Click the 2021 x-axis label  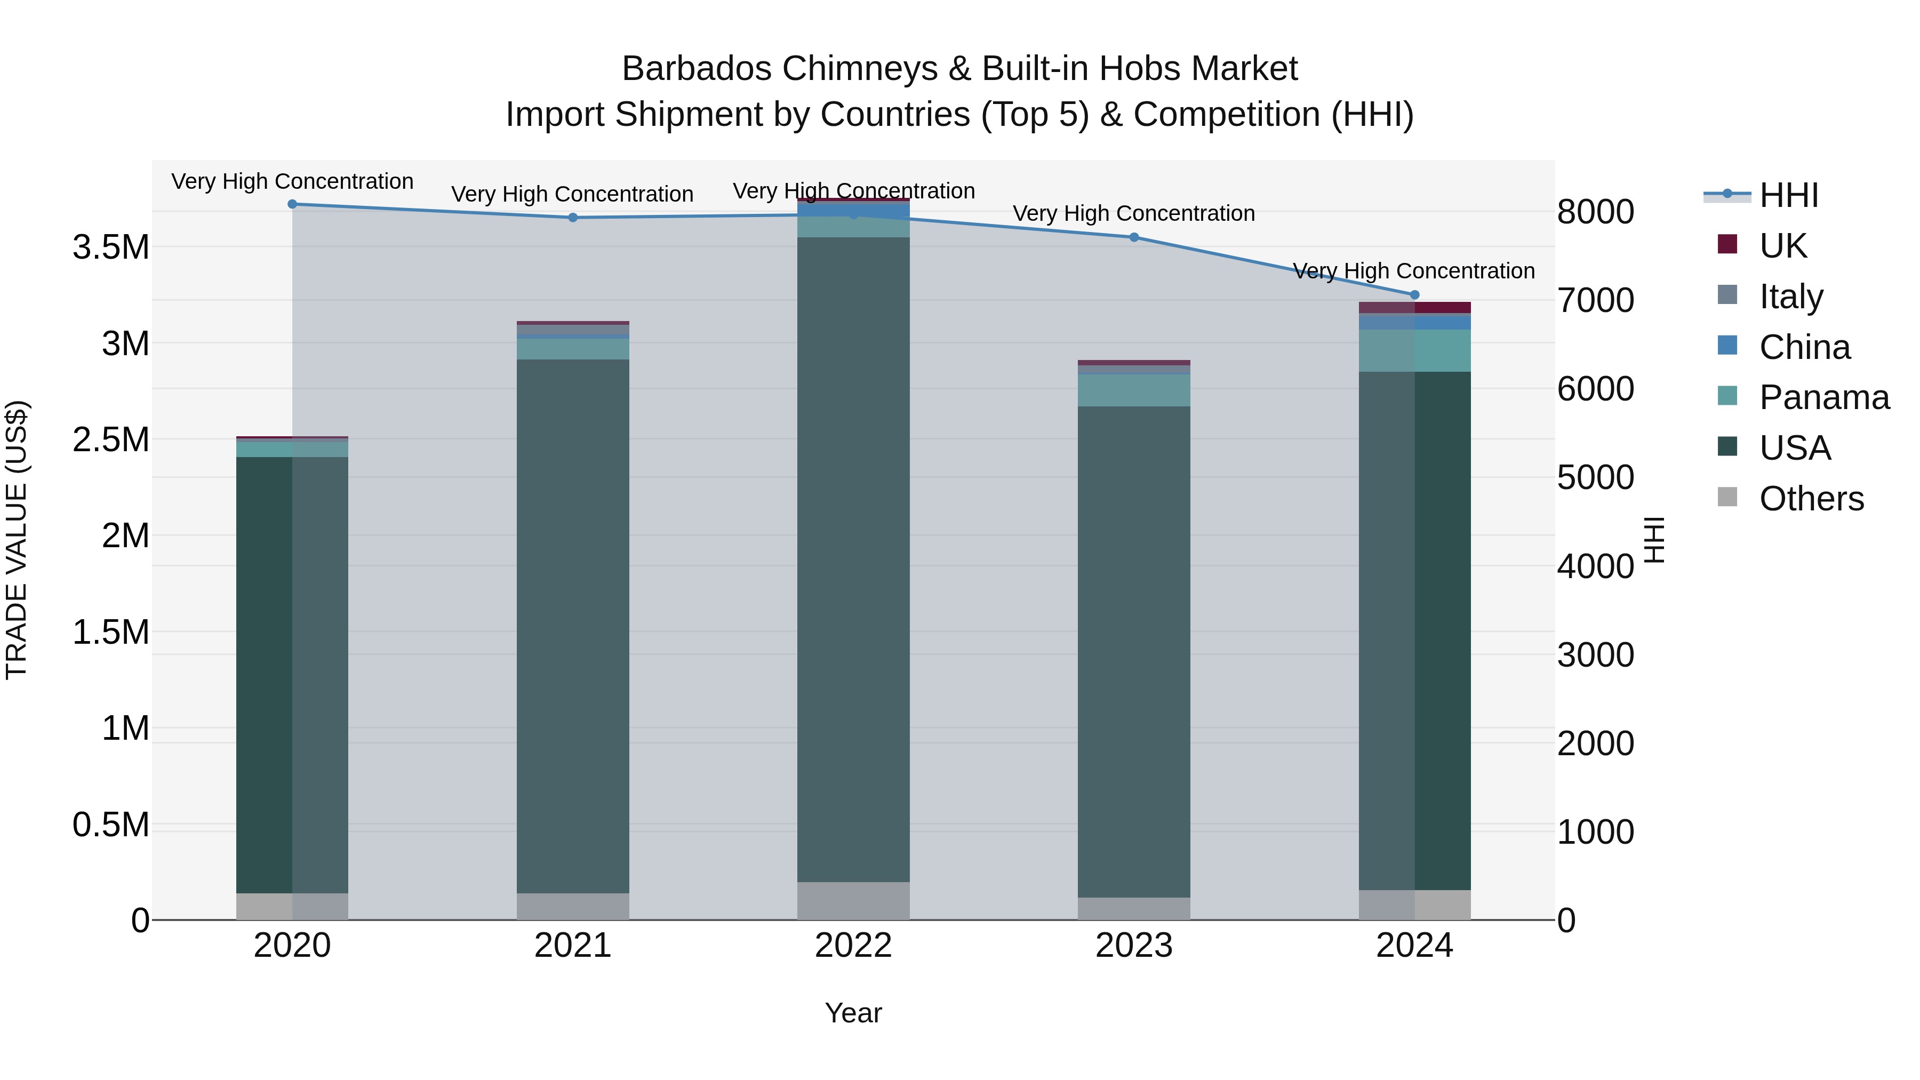[573, 946]
